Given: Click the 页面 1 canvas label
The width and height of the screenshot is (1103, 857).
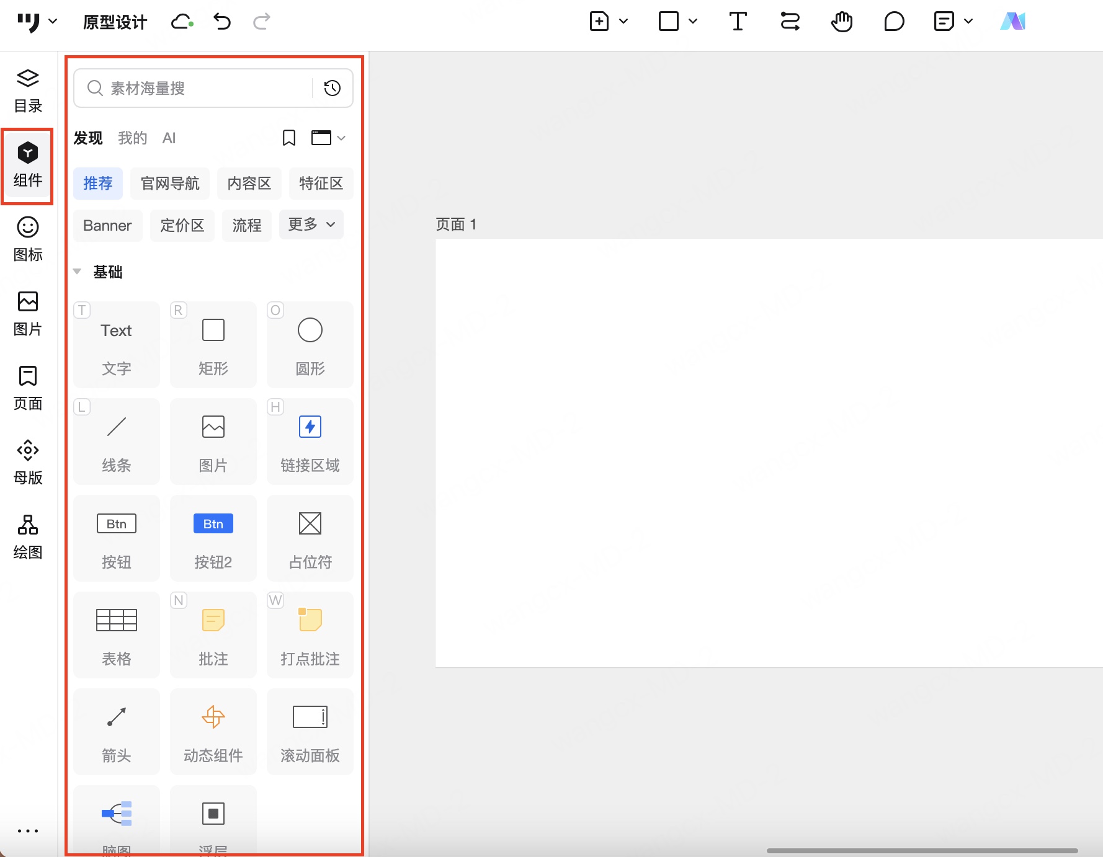Looking at the screenshot, I should (x=456, y=224).
